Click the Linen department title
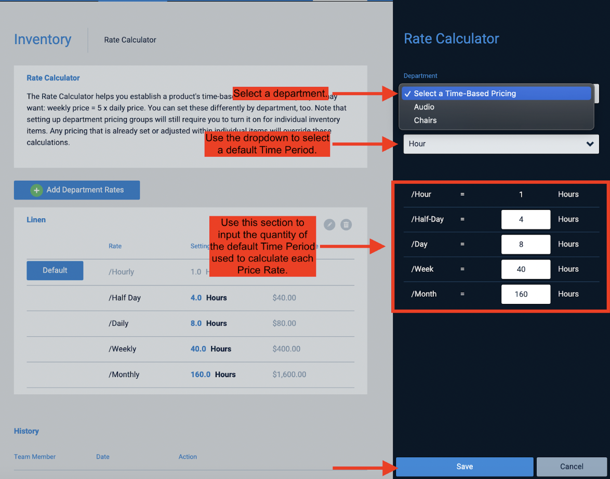 (x=36, y=220)
